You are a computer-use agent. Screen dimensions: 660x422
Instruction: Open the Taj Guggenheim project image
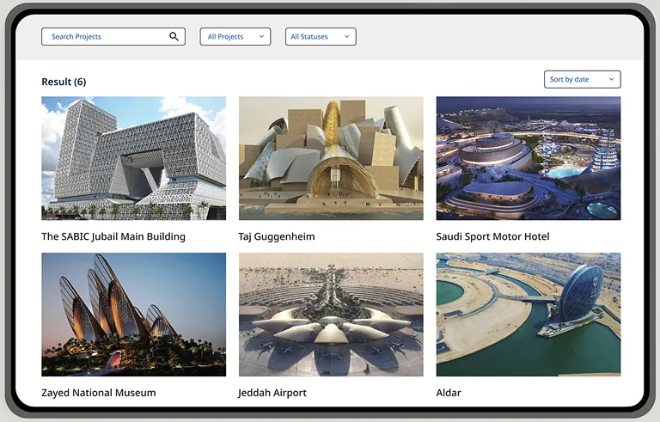pos(331,158)
